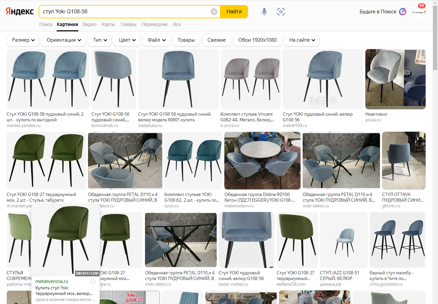
Task: Open hovered green chair HD 841×1200 thumbnail
Action: click(65, 239)
